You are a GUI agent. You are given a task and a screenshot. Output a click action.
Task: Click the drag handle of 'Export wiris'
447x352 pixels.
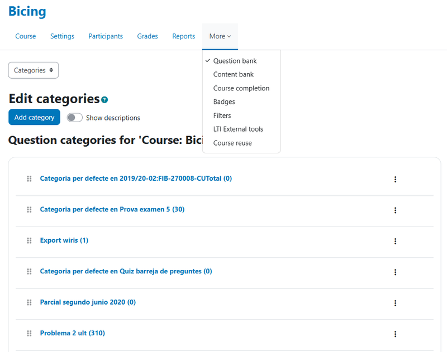coord(28,241)
